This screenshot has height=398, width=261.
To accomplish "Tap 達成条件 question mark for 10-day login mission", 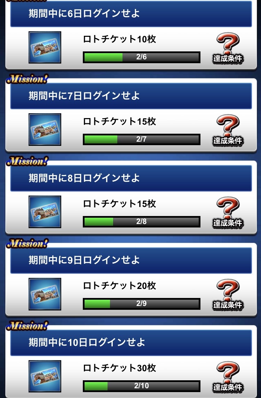I will coord(228,377).
